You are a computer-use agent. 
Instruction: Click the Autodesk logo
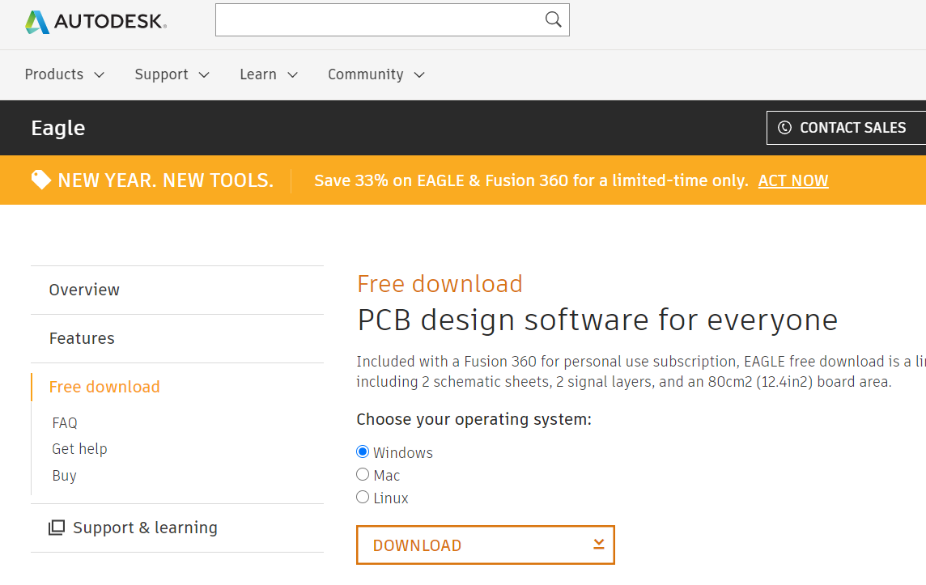[x=96, y=21]
